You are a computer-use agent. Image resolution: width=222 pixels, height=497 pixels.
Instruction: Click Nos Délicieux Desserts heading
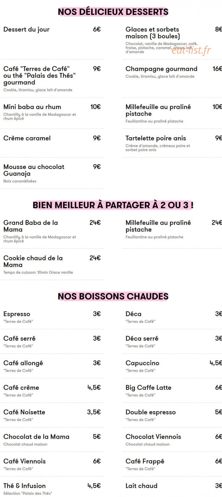tap(113, 12)
